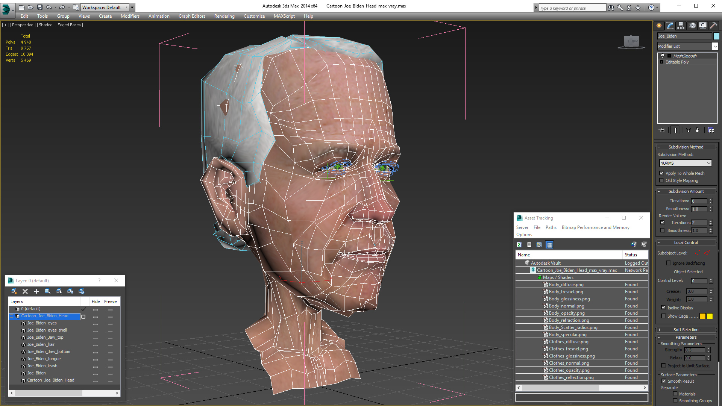Toggle MeshSmooth modifier light bulb
The width and height of the screenshot is (722, 406).
pos(663,56)
